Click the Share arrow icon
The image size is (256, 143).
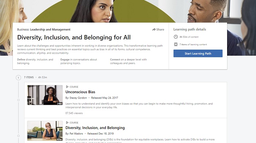click(x=154, y=30)
